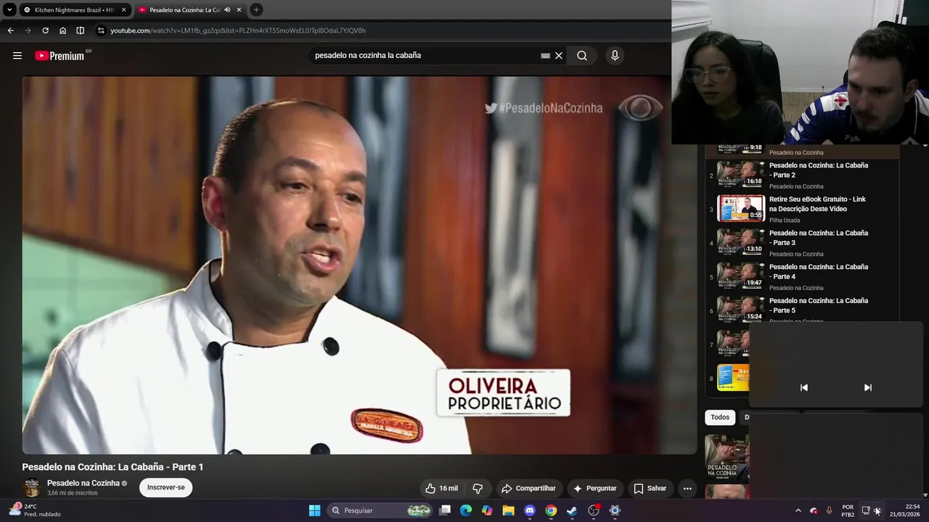Click the Windows taskbar Pesquisar search box
This screenshot has height=522, width=929.
tap(379, 510)
